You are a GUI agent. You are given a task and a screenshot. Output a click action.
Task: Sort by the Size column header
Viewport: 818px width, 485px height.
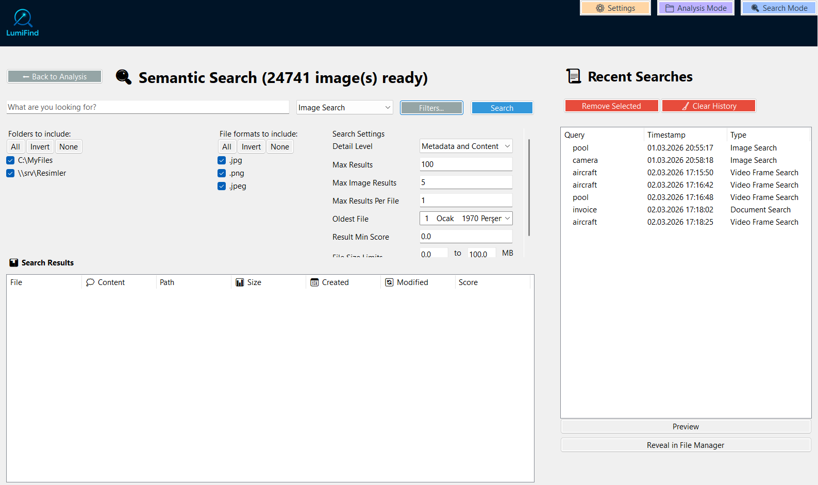click(x=269, y=282)
